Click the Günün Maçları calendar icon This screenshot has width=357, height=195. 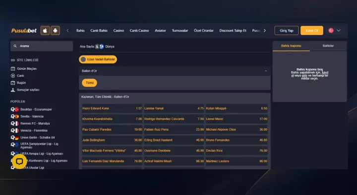click(x=13, y=69)
